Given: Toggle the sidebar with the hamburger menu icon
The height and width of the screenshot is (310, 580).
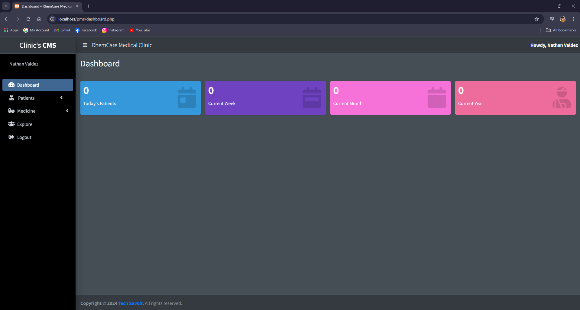Looking at the screenshot, I should pos(85,45).
